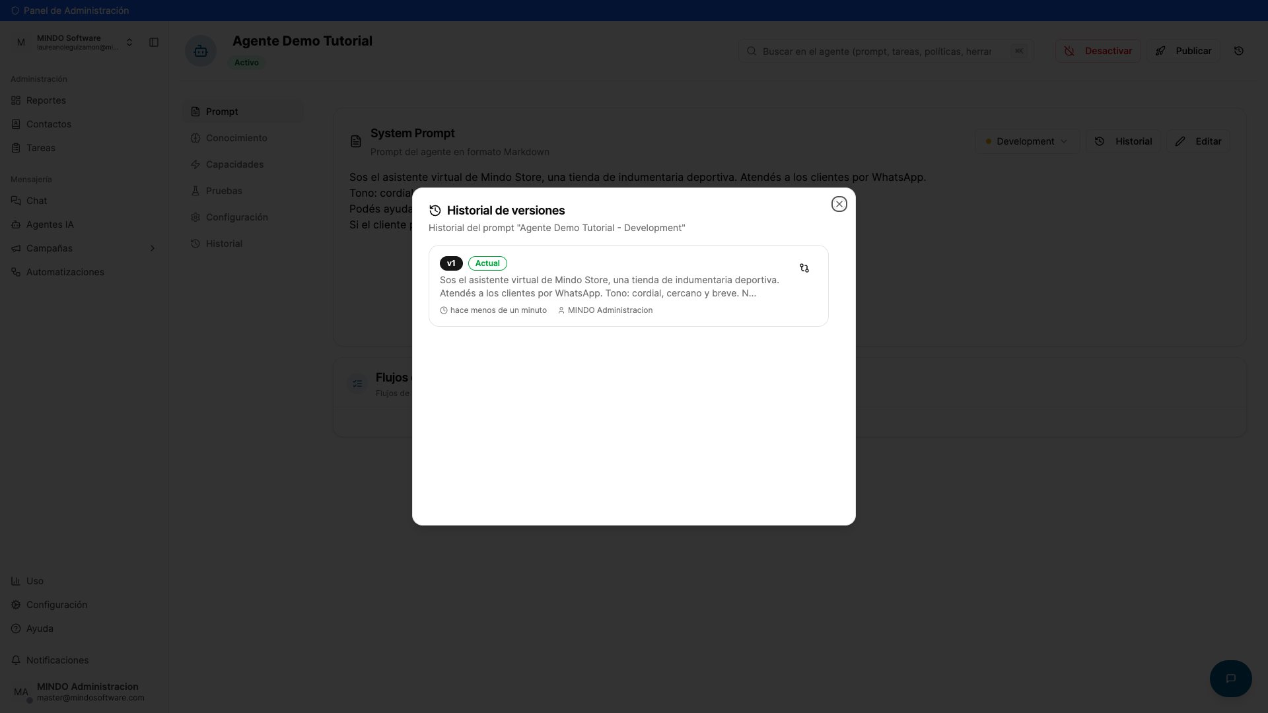The width and height of the screenshot is (1268, 713).
Task: Click the System Prompt document icon
Action: pyautogui.click(x=356, y=141)
